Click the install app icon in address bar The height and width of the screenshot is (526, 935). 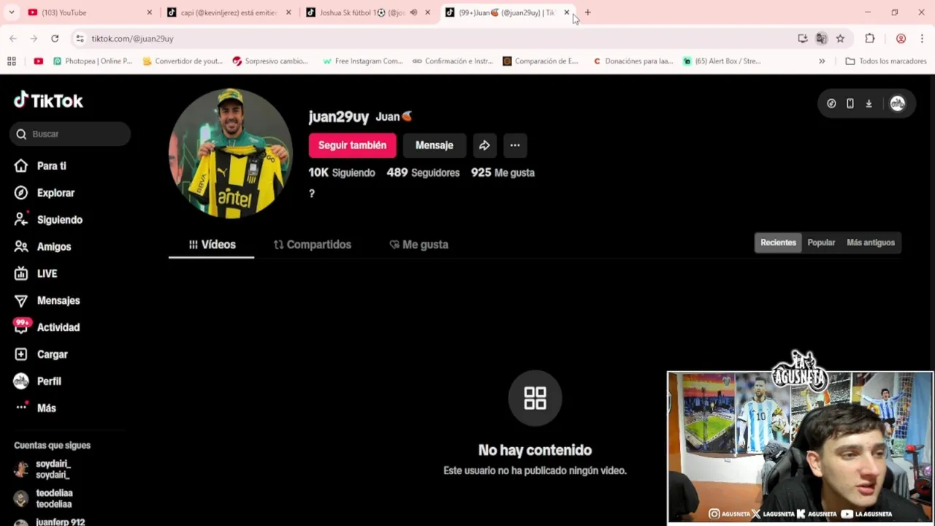[x=803, y=39]
